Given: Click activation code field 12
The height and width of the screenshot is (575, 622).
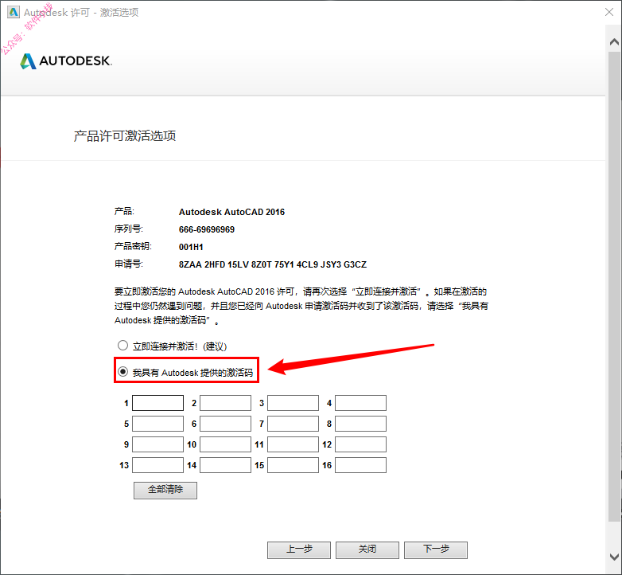Looking at the screenshot, I should (360, 444).
